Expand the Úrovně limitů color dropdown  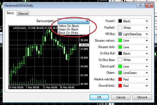click(x=147, y=86)
